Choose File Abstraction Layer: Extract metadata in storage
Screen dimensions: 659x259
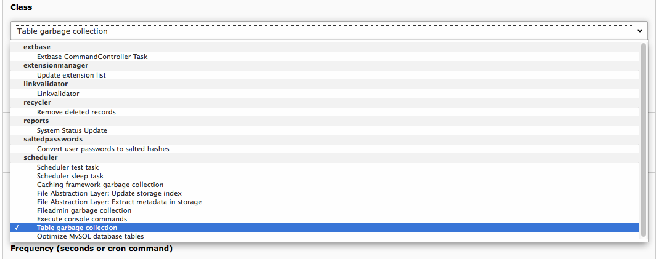[119, 202]
